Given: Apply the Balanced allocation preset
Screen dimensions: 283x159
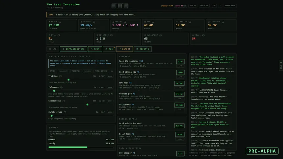Looking at the screenshot, I should [x=64, y=71].
